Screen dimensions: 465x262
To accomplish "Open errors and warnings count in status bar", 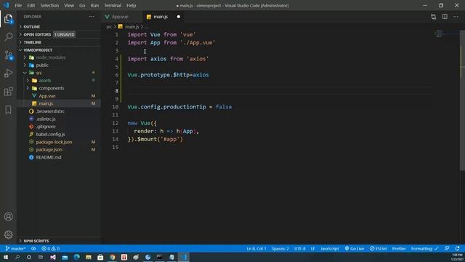I will pos(51,248).
